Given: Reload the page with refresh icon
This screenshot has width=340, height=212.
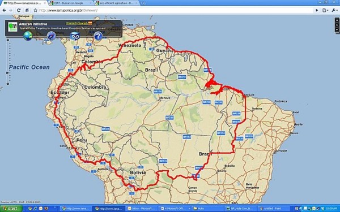Looking at the screenshot, I should tap(19, 10).
